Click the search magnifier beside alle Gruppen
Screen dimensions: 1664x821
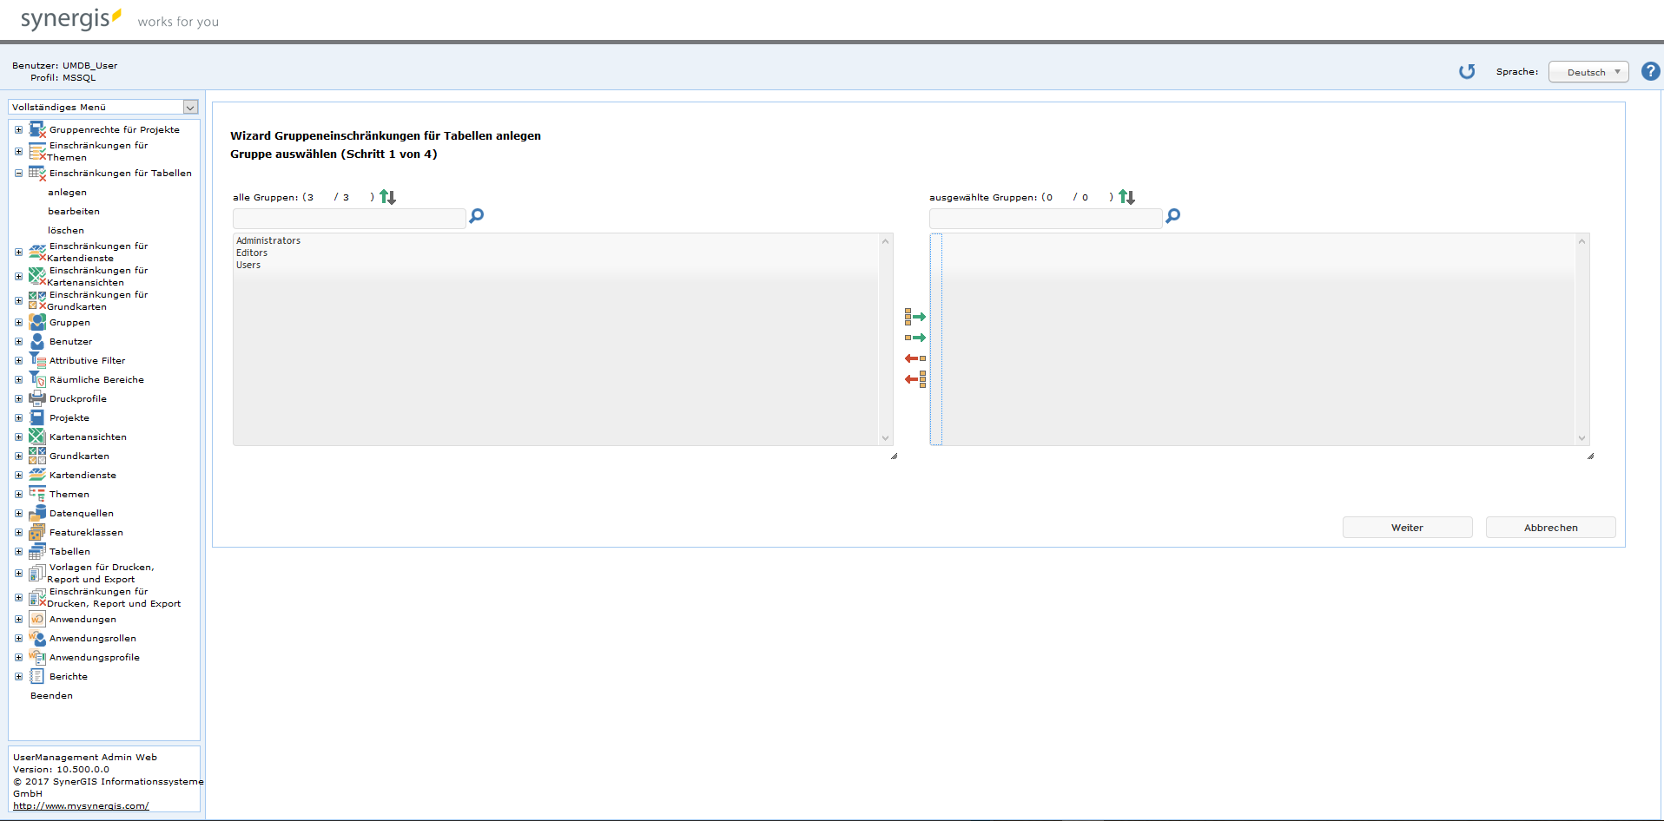pos(476,215)
